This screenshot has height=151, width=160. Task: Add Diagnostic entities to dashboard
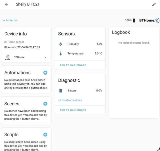tap(73, 110)
